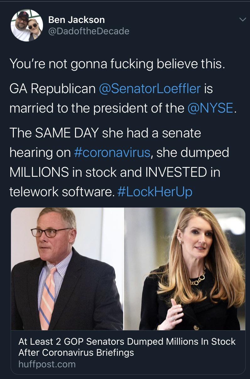This screenshot has width=250, height=379.
Task: Open photo of man with glasses
Action: pos(68,269)
